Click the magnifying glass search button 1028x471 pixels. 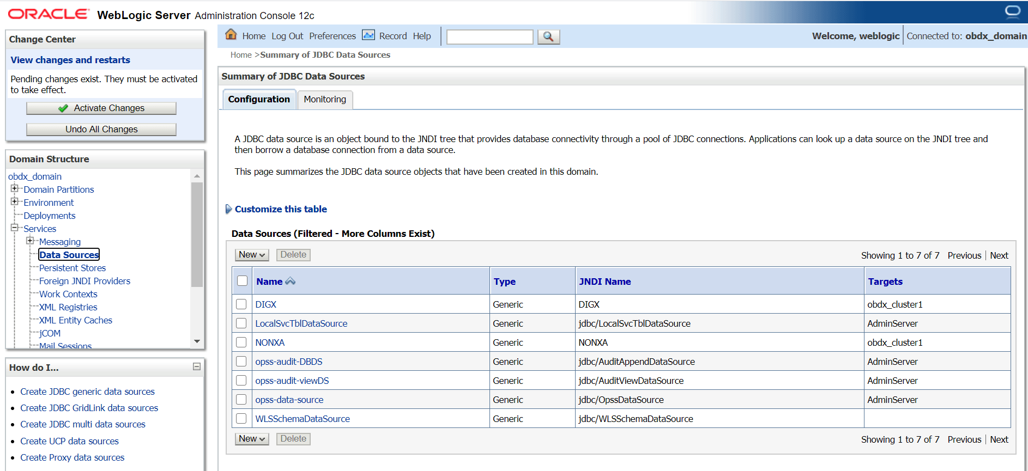tap(548, 36)
